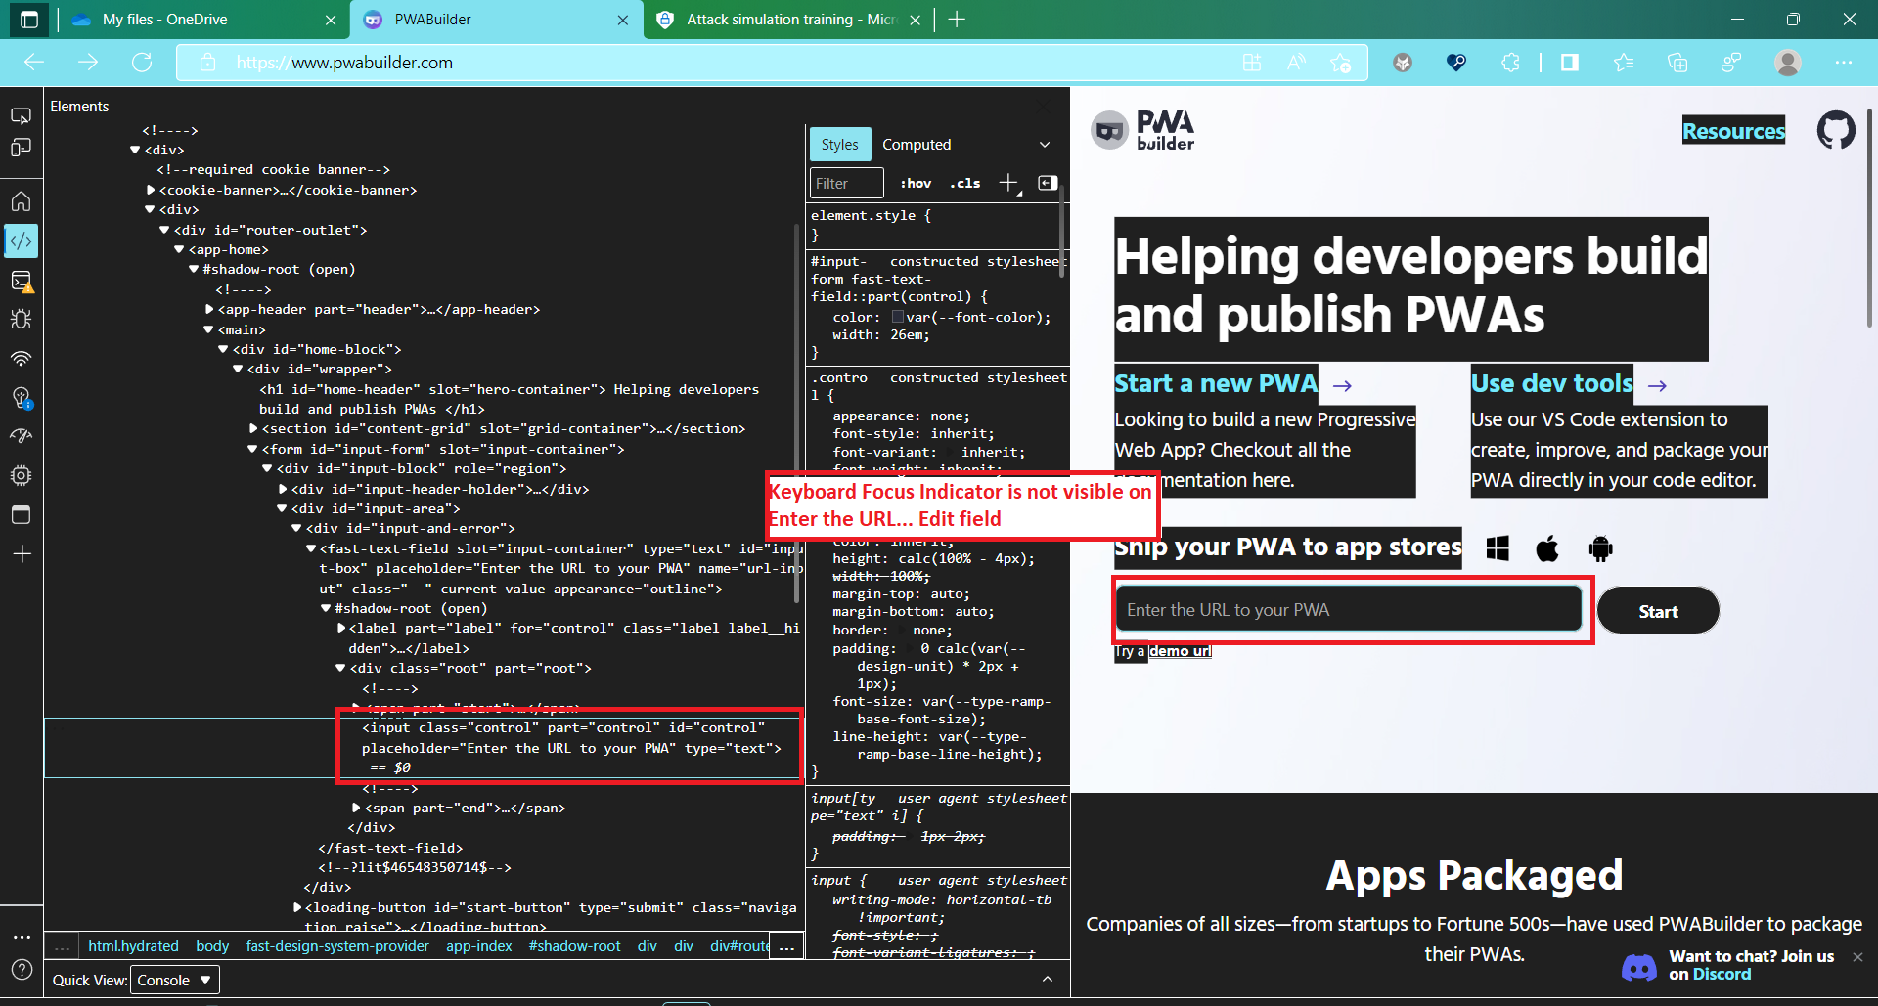Screen dimensions: 1878x1006
Task: Toggle the device emulation mode in DevTools
Action: [22, 148]
